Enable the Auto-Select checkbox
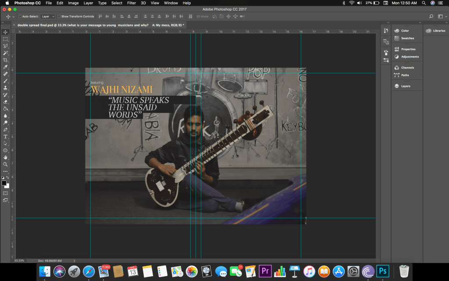449x281 pixels. point(20,16)
